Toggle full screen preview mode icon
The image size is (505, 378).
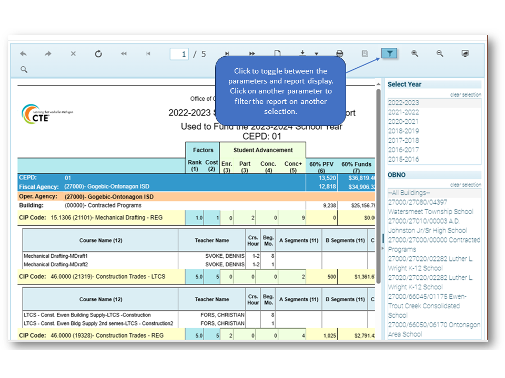[x=465, y=54]
